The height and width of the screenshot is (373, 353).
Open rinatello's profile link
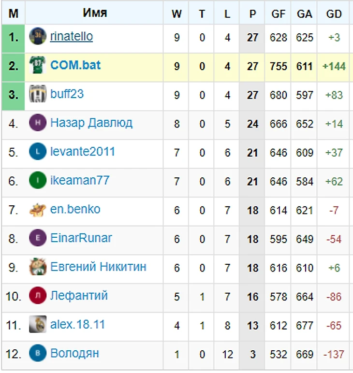(72, 36)
